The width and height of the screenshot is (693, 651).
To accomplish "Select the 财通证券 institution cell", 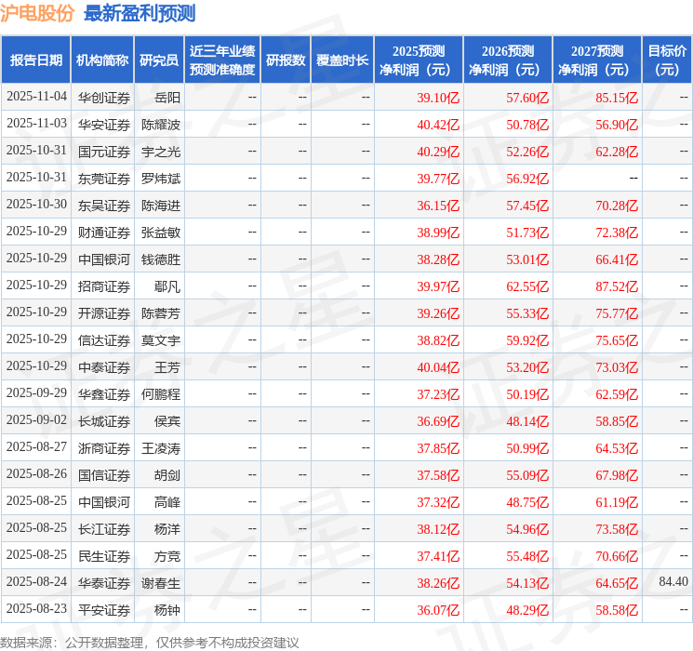I will point(104,232).
